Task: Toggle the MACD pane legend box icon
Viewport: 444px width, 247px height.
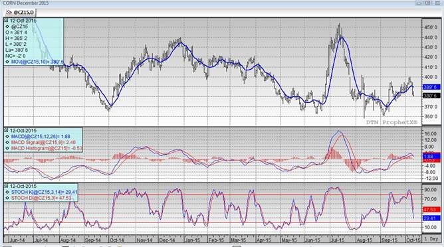Action: [6, 131]
